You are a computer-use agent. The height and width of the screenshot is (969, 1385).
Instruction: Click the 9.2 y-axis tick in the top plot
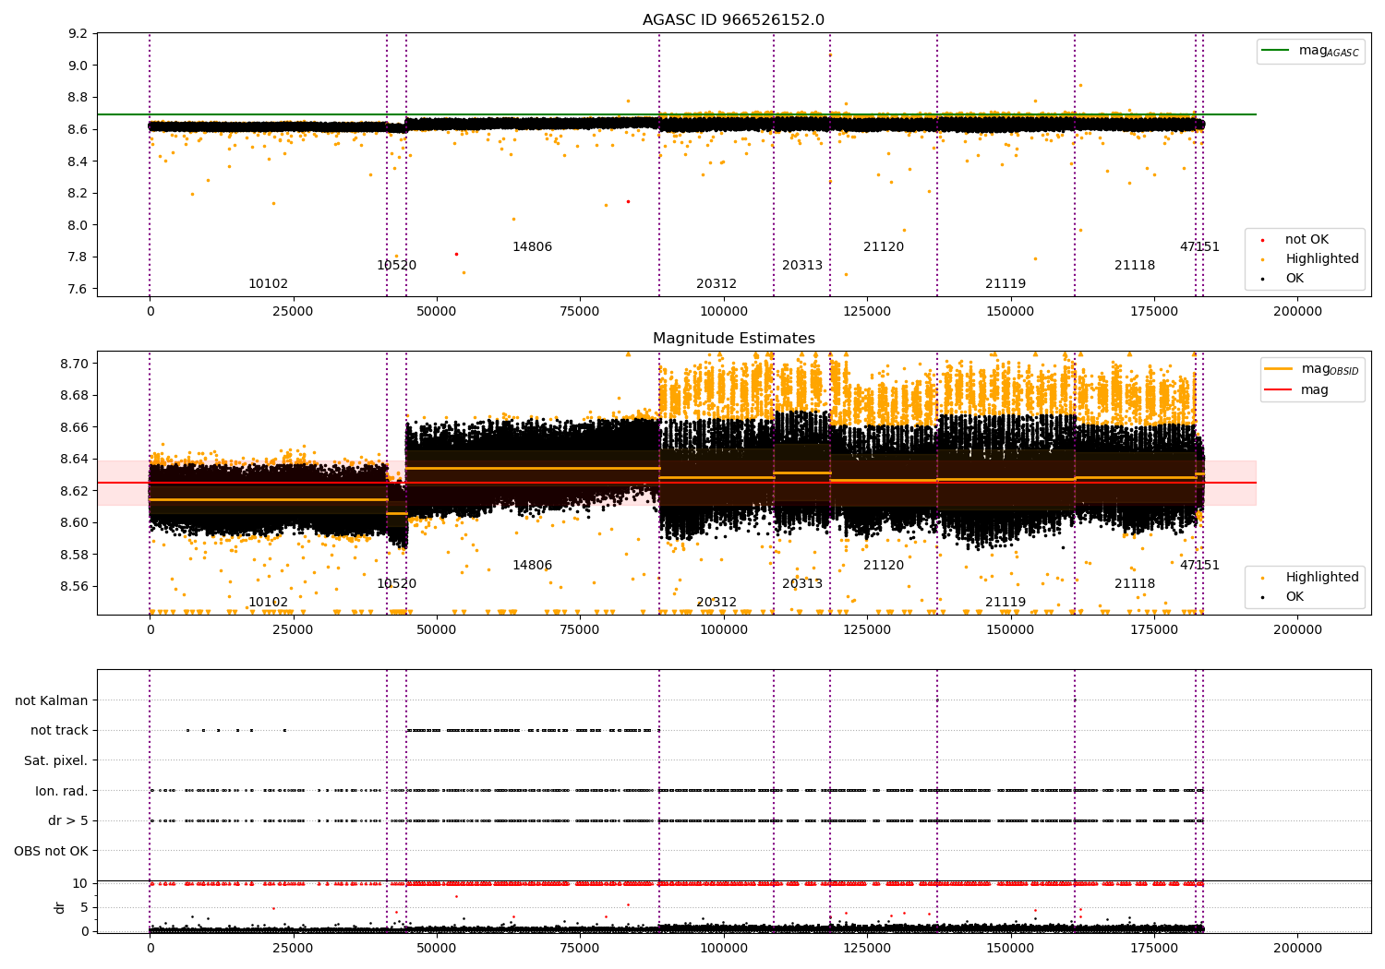point(78,34)
